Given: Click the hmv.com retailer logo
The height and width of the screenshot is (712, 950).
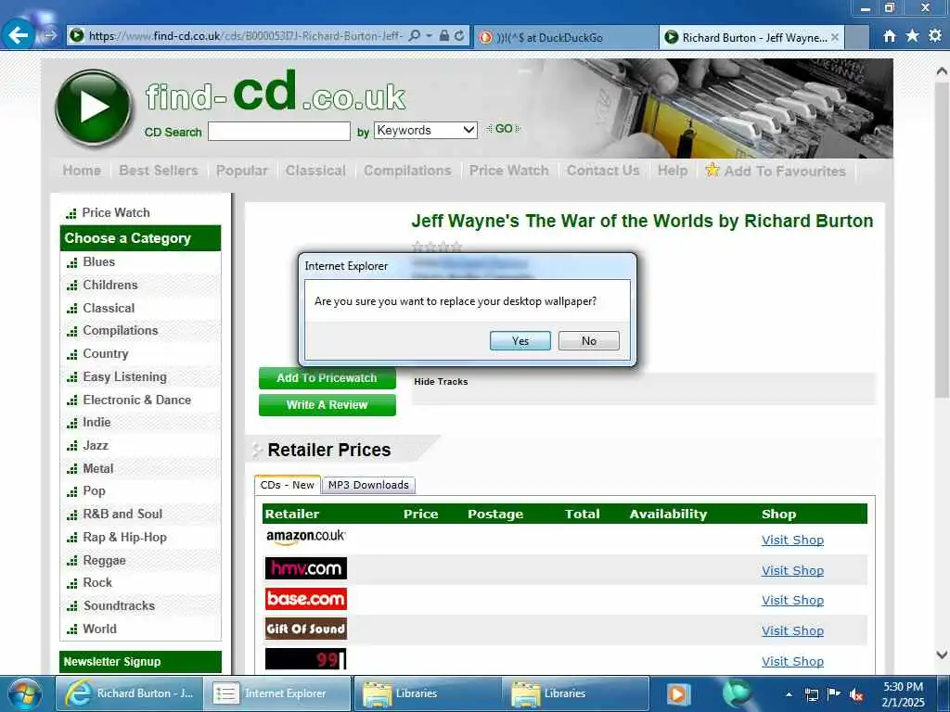Looking at the screenshot, I should [x=306, y=568].
